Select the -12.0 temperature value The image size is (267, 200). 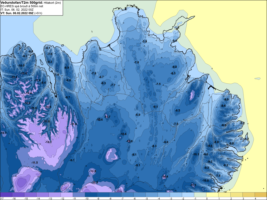(27, 103)
